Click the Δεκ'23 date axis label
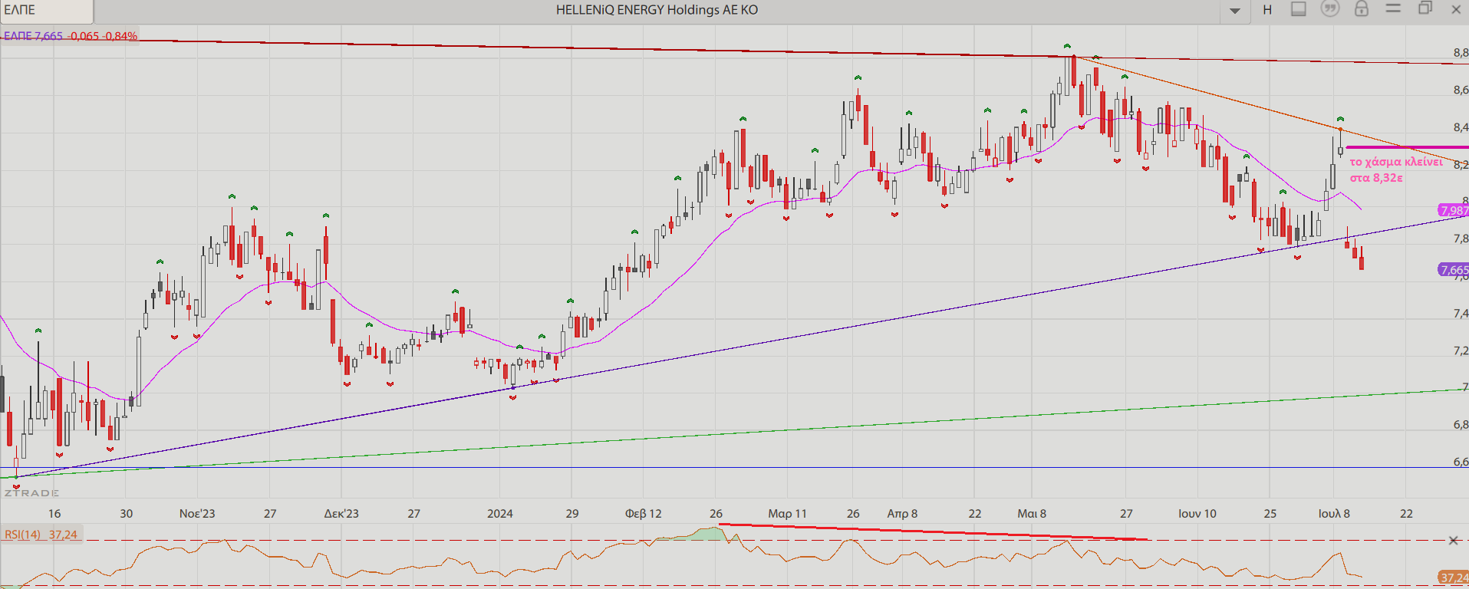1469x589 pixels. click(341, 514)
